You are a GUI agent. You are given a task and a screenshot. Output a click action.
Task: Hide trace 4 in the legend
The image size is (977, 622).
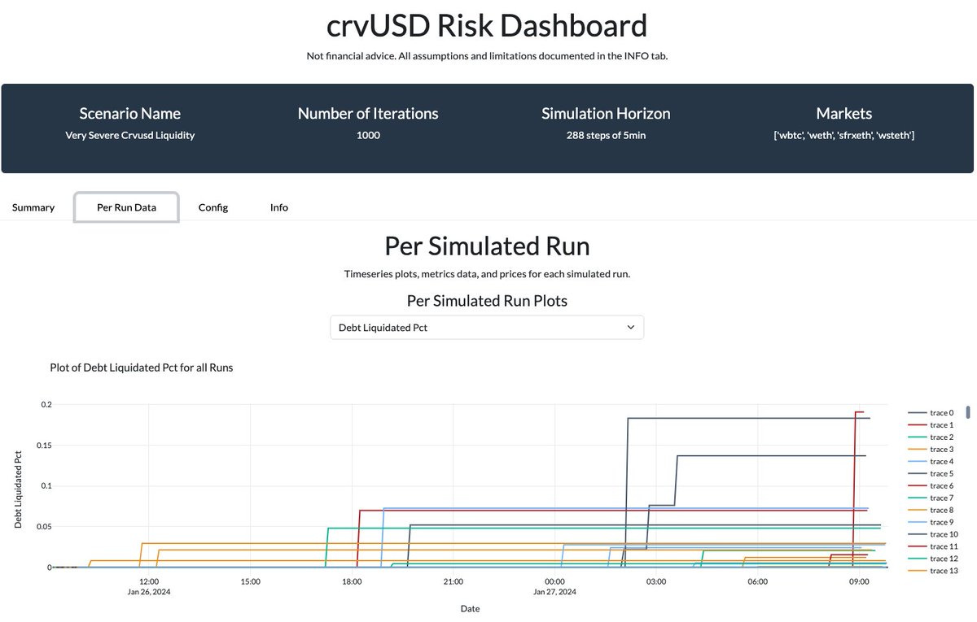[x=931, y=462]
